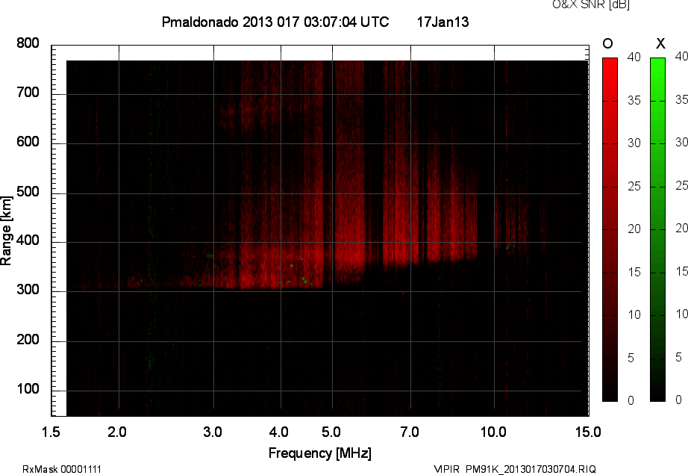Click the "X" label above the green color bar
The height and width of the screenshot is (475, 688).
click(660, 43)
